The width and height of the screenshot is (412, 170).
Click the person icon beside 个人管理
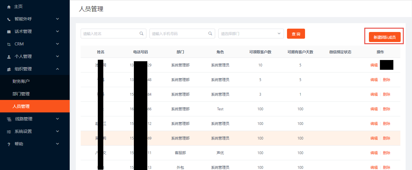[9, 57]
